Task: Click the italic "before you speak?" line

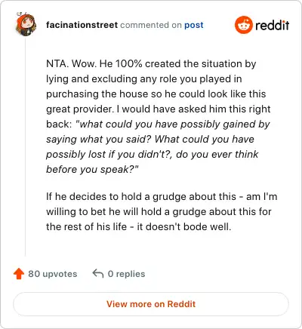Action: (x=92, y=169)
